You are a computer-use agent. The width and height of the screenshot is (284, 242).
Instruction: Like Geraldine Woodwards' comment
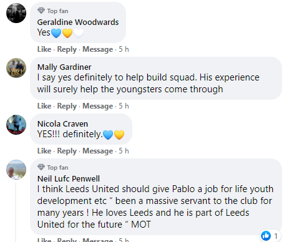click(44, 49)
